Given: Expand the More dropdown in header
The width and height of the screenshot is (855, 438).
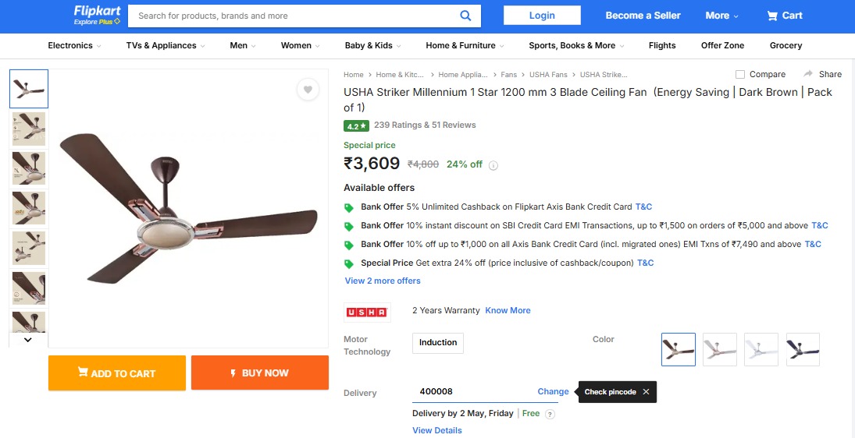Looking at the screenshot, I should (722, 16).
